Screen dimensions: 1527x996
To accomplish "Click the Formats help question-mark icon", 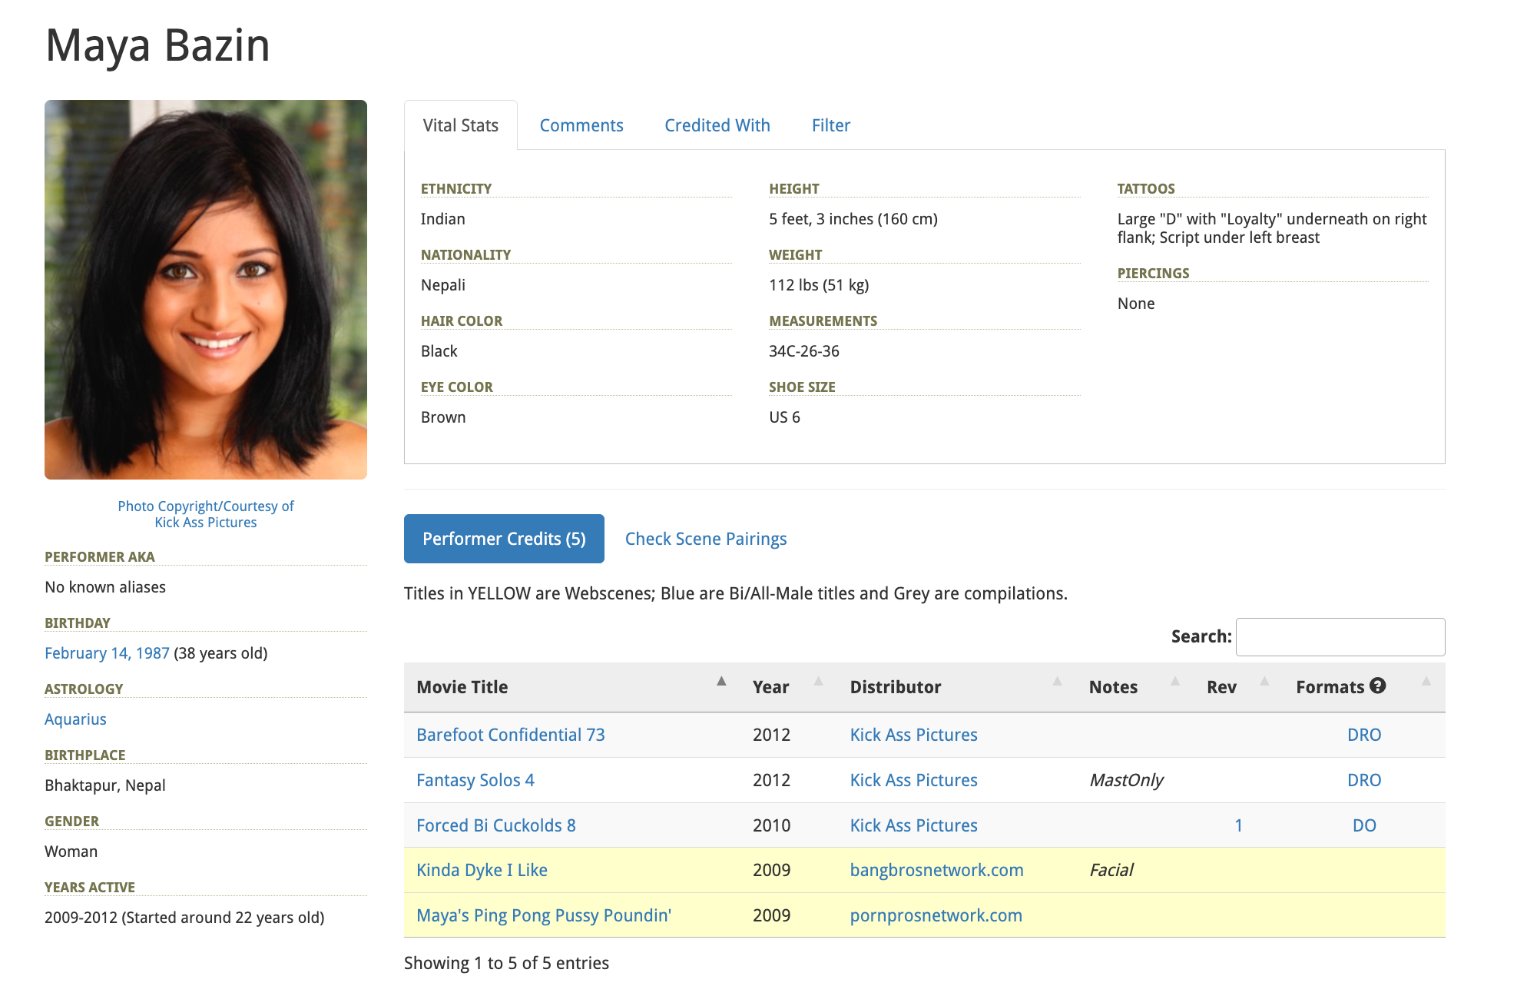I will [1377, 686].
